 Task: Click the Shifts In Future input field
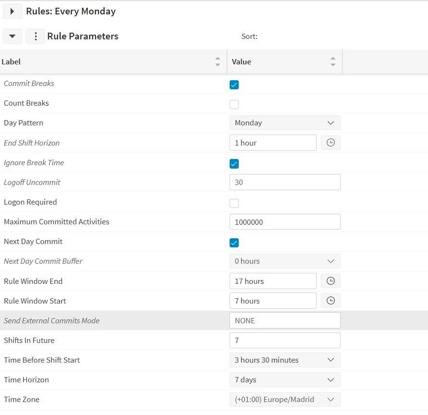point(285,341)
